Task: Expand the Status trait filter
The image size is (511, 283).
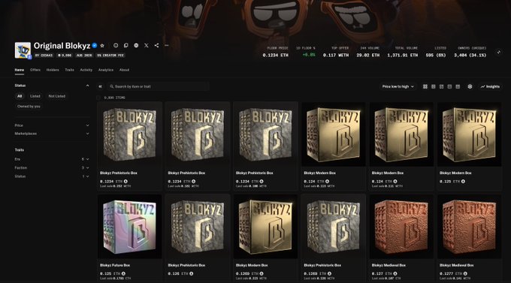Action: coord(52,176)
